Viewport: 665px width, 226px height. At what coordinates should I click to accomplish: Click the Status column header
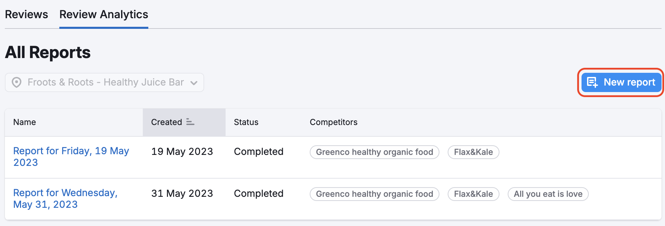pos(246,122)
